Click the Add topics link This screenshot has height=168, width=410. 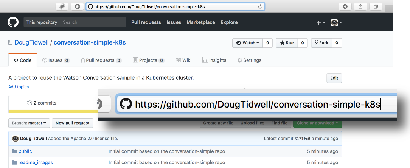pyautogui.click(x=19, y=87)
